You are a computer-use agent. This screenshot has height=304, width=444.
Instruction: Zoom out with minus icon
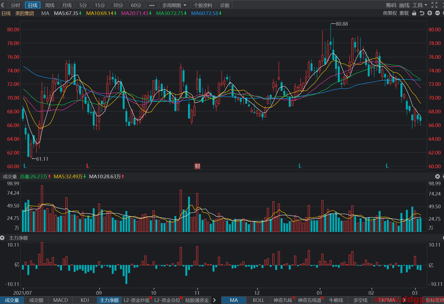pyautogui.click(x=438, y=13)
